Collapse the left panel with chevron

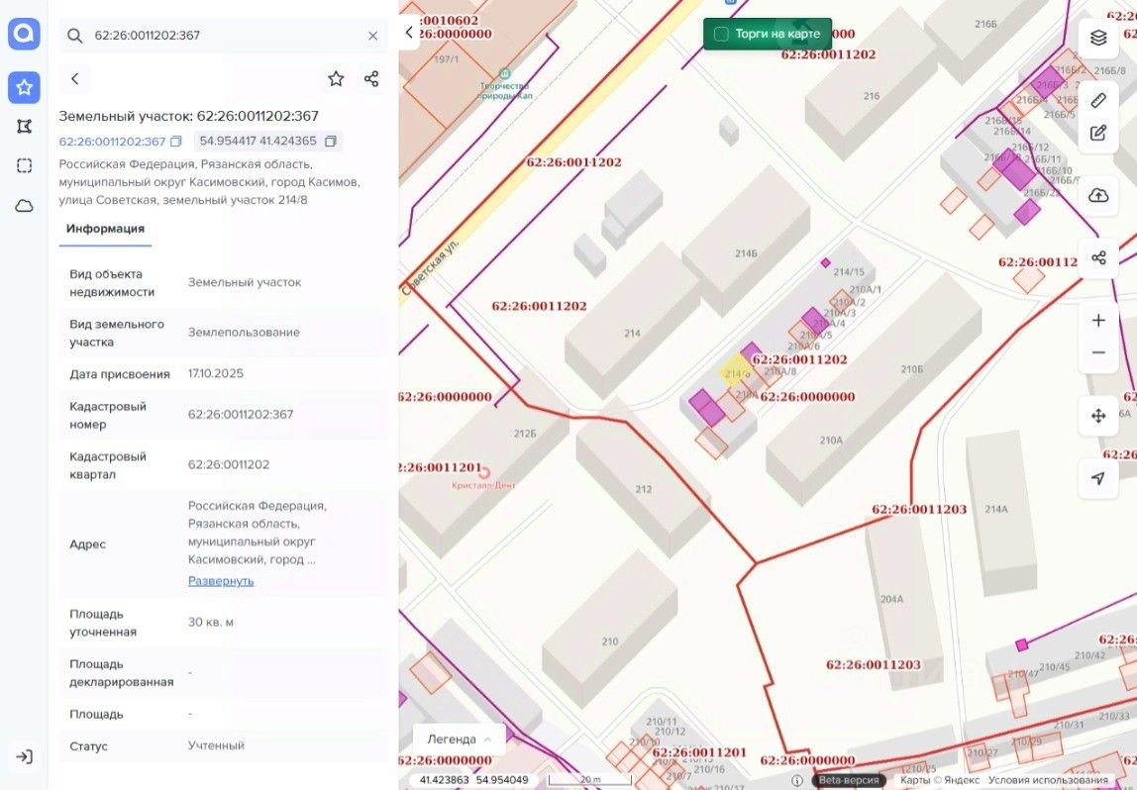[x=409, y=33]
